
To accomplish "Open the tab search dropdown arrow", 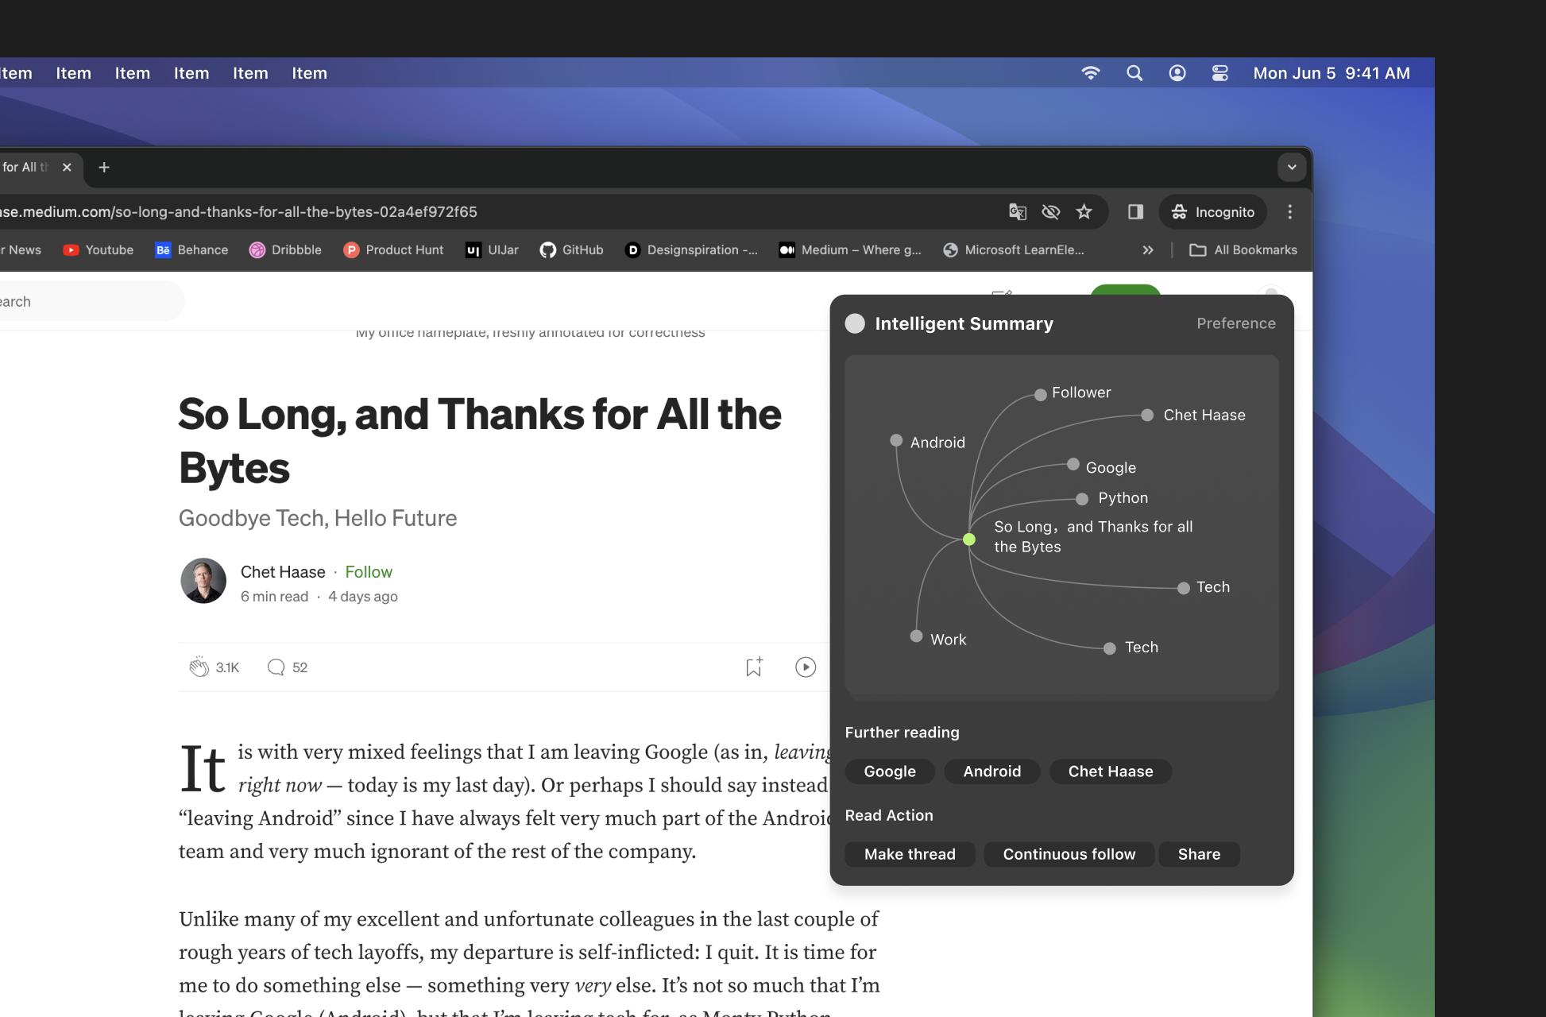I will pos(1292,167).
